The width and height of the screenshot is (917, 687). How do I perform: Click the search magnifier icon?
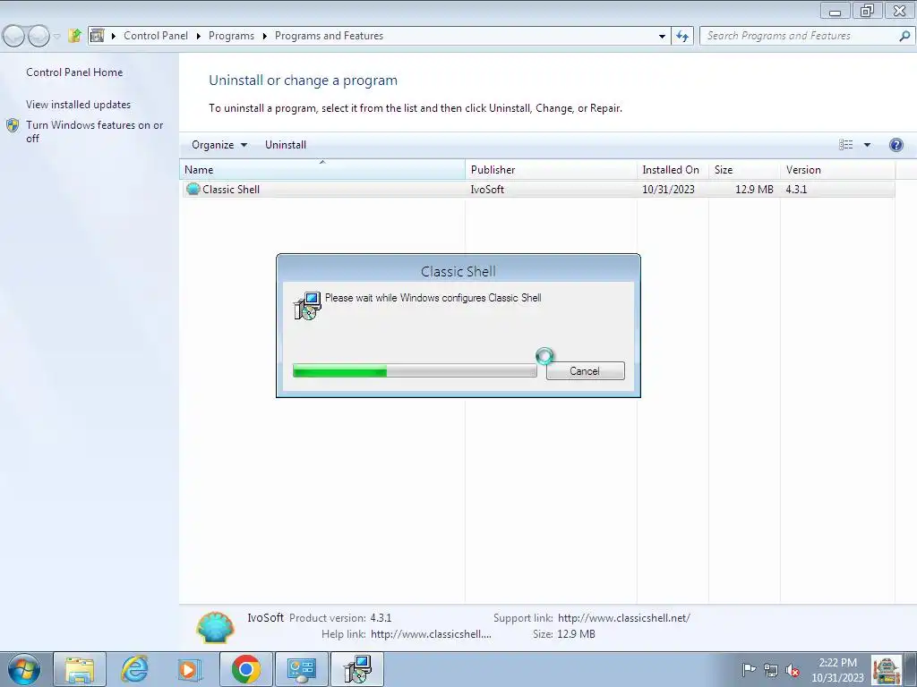(904, 36)
